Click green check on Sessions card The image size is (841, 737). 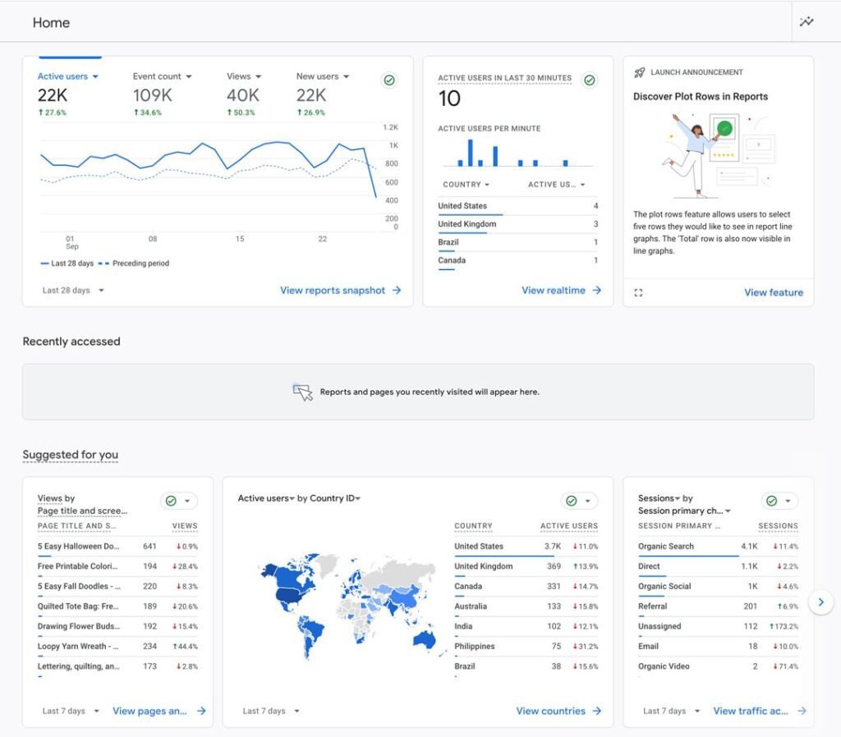[x=772, y=501]
